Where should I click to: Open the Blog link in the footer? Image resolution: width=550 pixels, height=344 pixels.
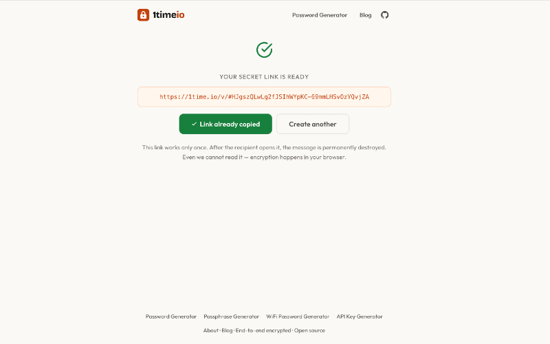coord(227,330)
